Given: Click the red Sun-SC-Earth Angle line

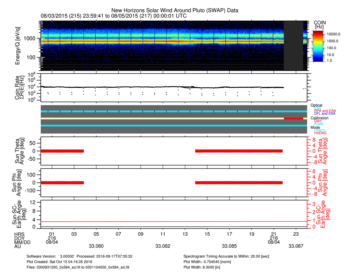Looking at the screenshot, I should (173, 222).
